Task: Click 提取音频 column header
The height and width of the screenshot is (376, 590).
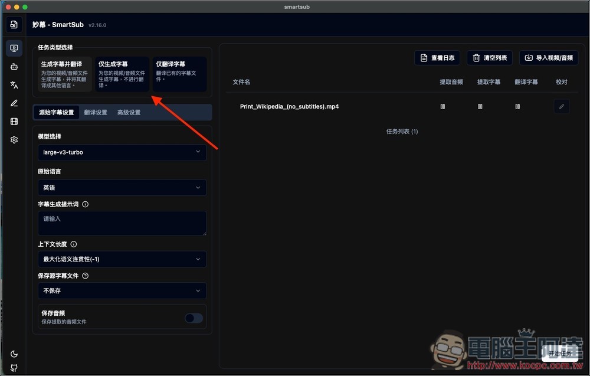Action: pyautogui.click(x=451, y=82)
